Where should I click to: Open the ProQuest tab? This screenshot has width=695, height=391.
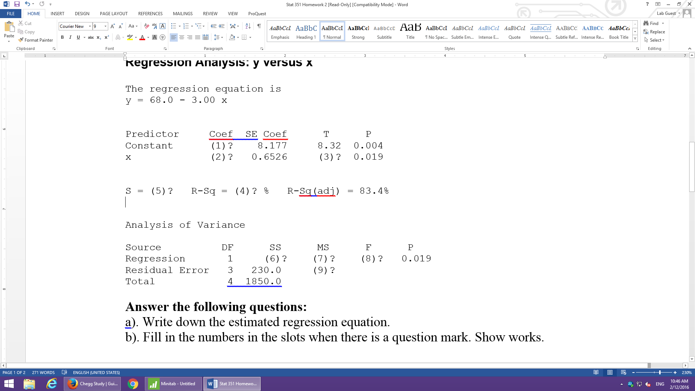click(257, 14)
